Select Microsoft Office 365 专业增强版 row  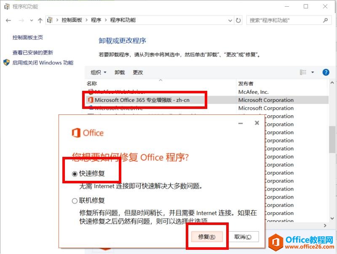point(207,100)
